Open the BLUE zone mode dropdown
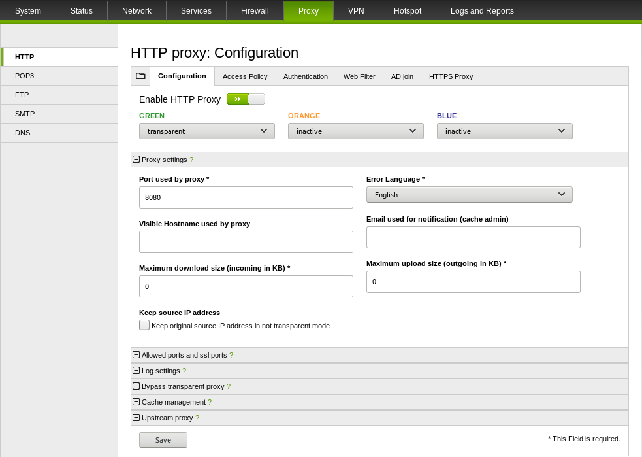This screenshot has width=642, height=457. pos(504,131)
